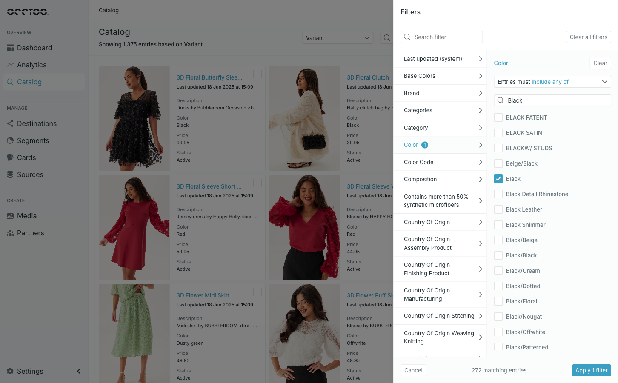The width and height of the screenshot is (618, 383).
Task: Cancel the filter panel
Action: click(x=413, y=370)
